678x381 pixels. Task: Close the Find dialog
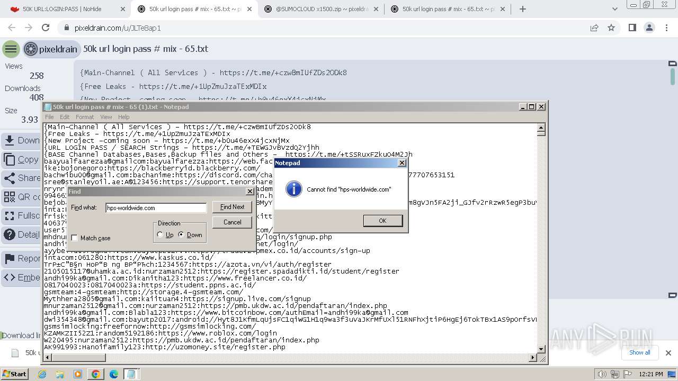[x=250, y=192]
